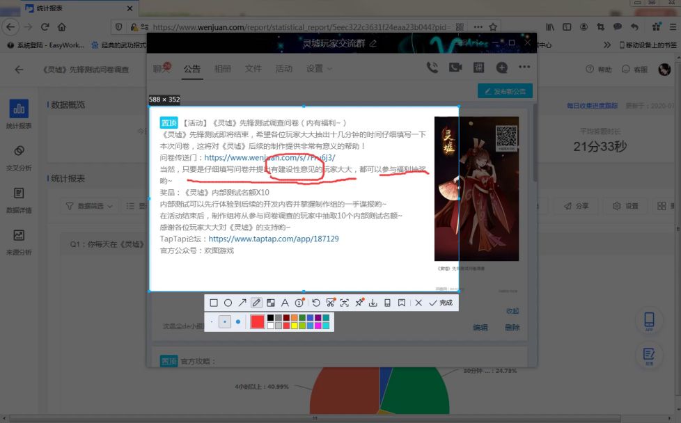Click 完成 to finish the screenshot

tap(441, 303)
